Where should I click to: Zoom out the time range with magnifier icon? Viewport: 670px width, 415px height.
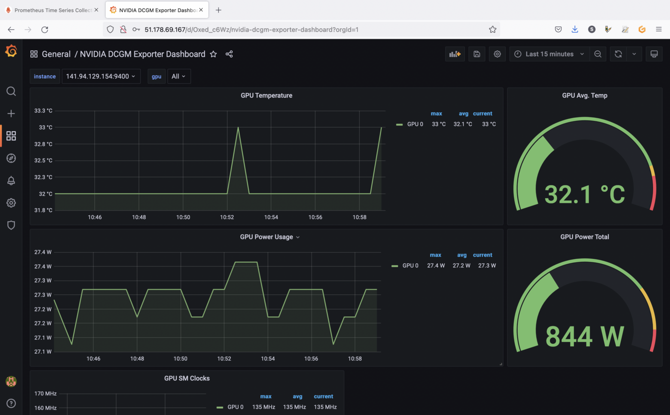(x=597, y=54)
